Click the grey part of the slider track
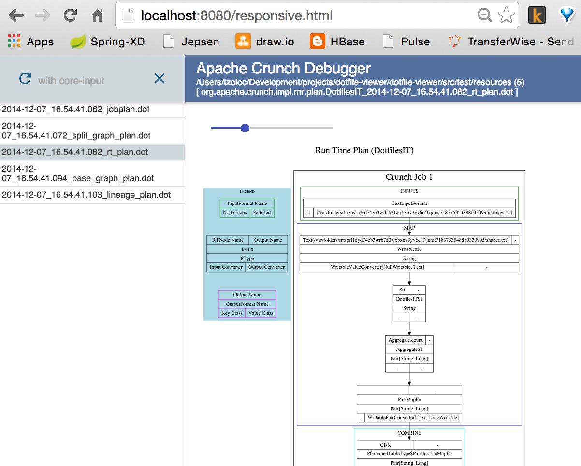 (x=291, y=128)
